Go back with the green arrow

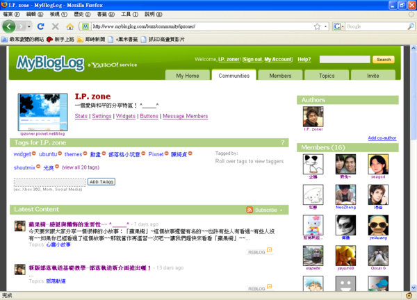click(x=9, y=26)
